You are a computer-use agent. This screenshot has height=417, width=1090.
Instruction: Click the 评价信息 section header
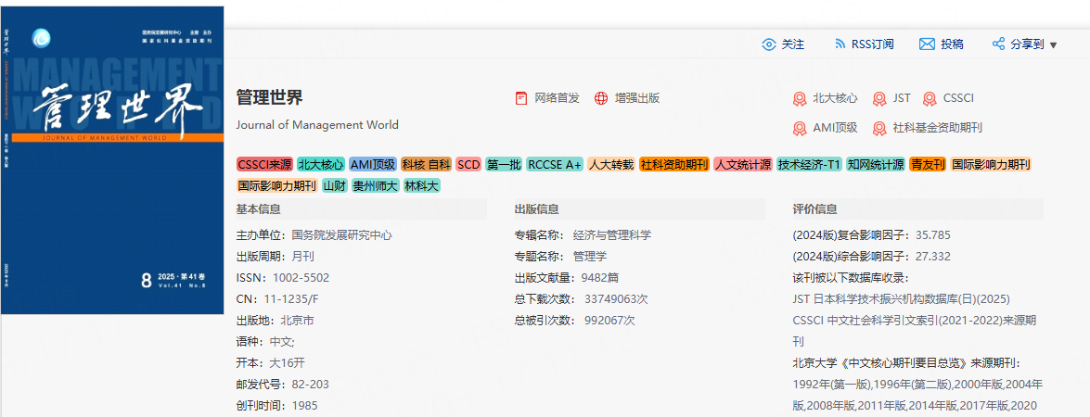(x=814, y=209)
